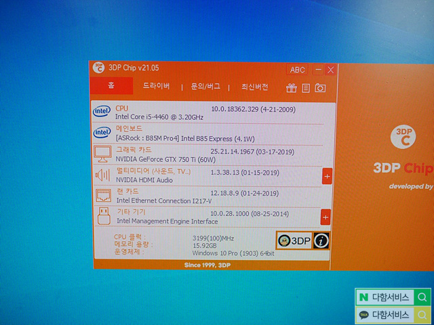
Task: Click the 메모리 용량 label
Action: [x=134, y=244]
